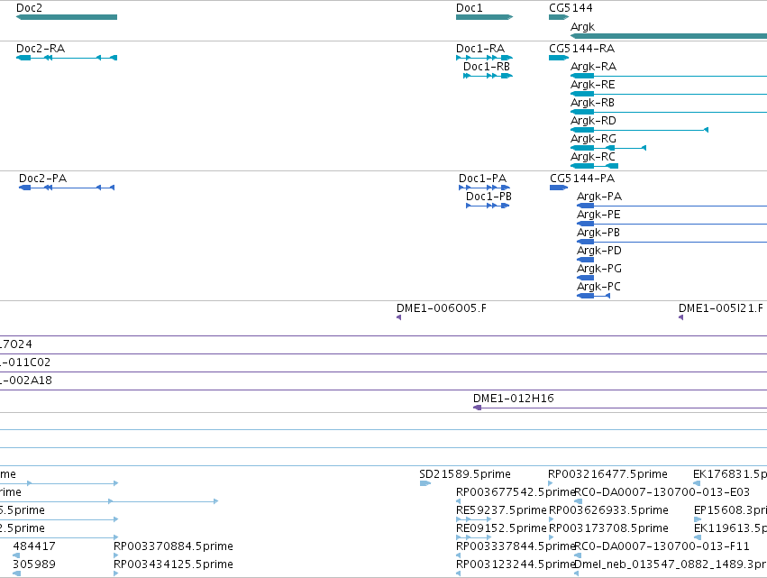This screenshot has height=578, width=767.
Task: Click transcript Argk-RB
Action: pyautogui.click(x=669, y=112)
